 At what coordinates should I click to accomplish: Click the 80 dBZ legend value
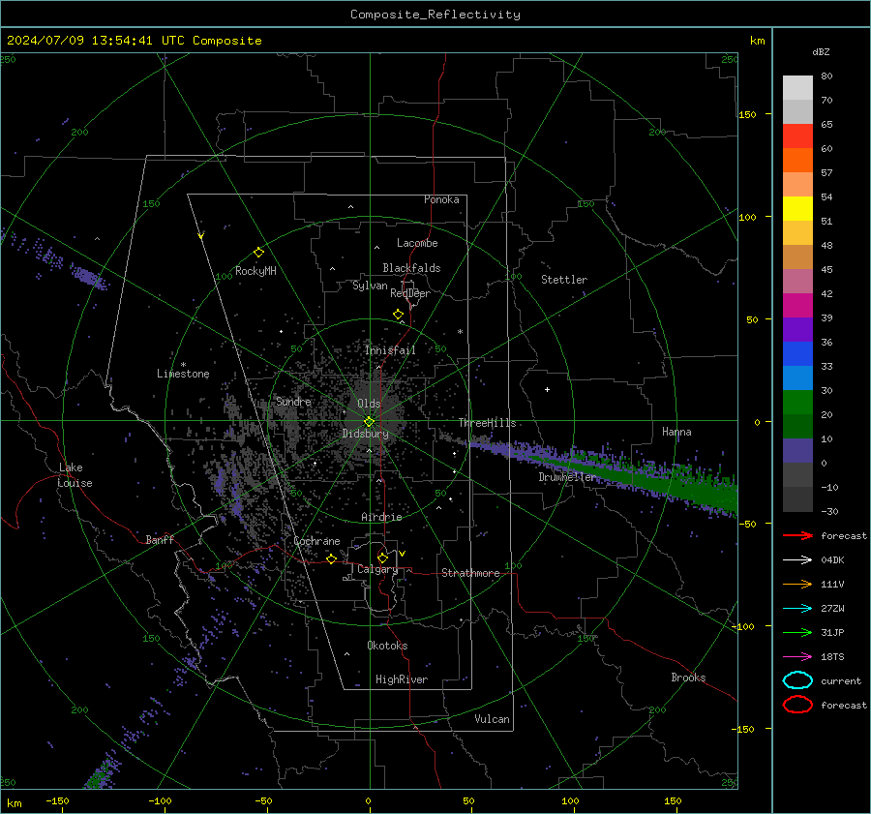pyautogui.click(x=826, y=76)
